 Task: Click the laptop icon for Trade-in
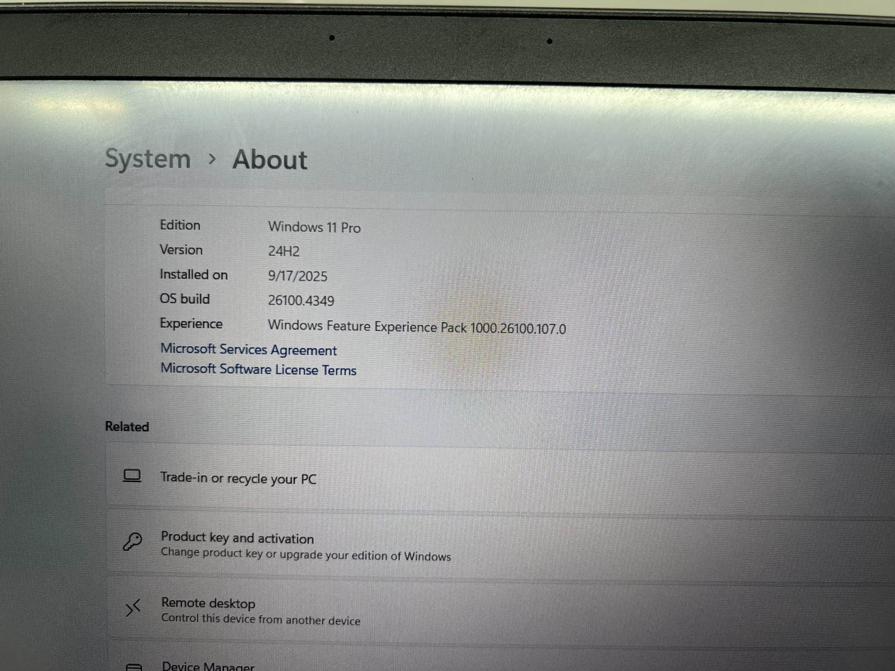point(132,476)
